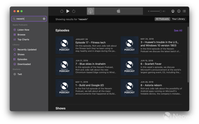Click the red close window button

[x=14, y=11]
